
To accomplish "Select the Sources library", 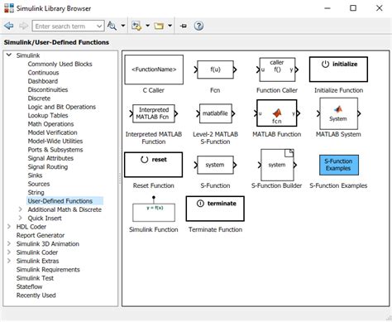I will (x=39, y=184).
